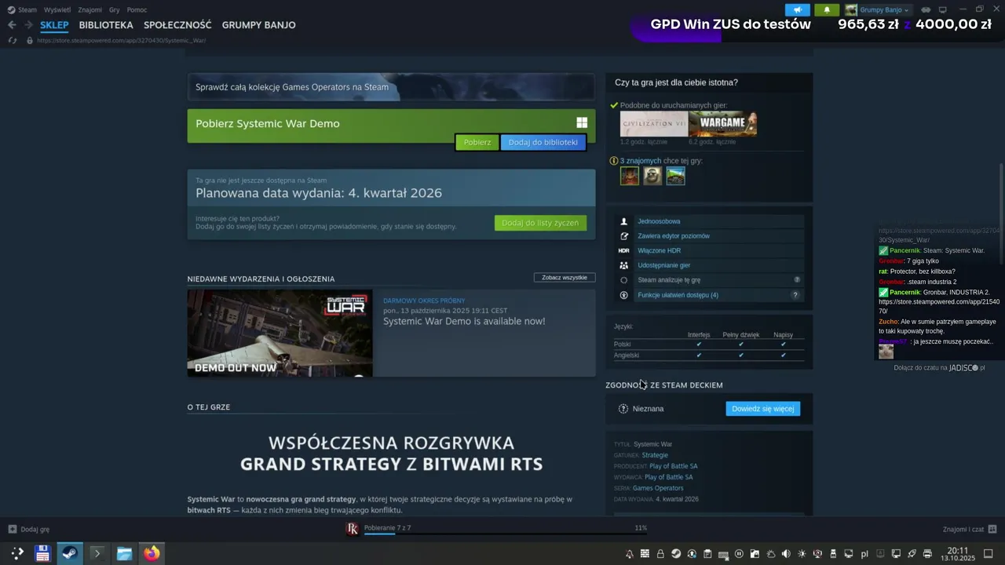Click the second friend avatar wanting this game
The height and width of the screenshot is (565, 1005).
coord(652,176)
